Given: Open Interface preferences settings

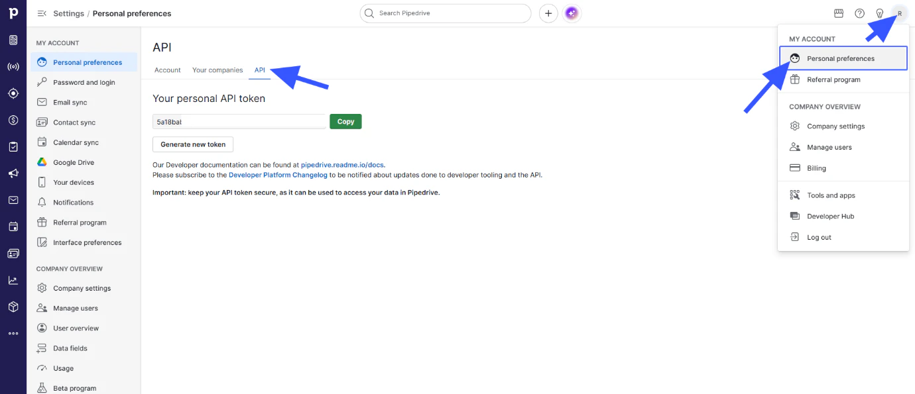Looking at the screenshot, I should coord(84,242).
